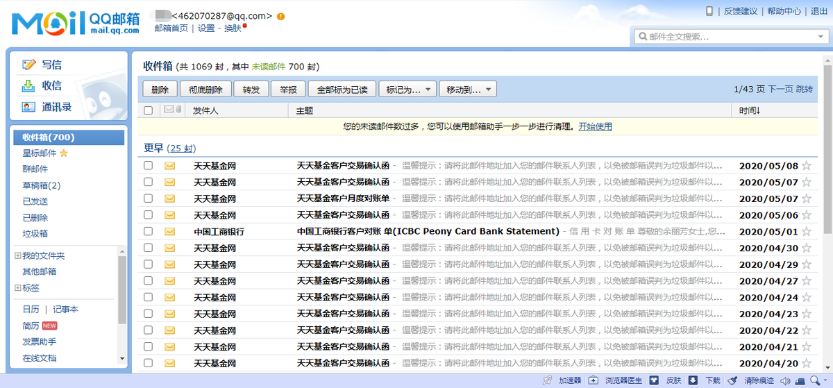Click the 25 封 count link
This screenshot has width=833, height=388.
click(x=182, y=149)
